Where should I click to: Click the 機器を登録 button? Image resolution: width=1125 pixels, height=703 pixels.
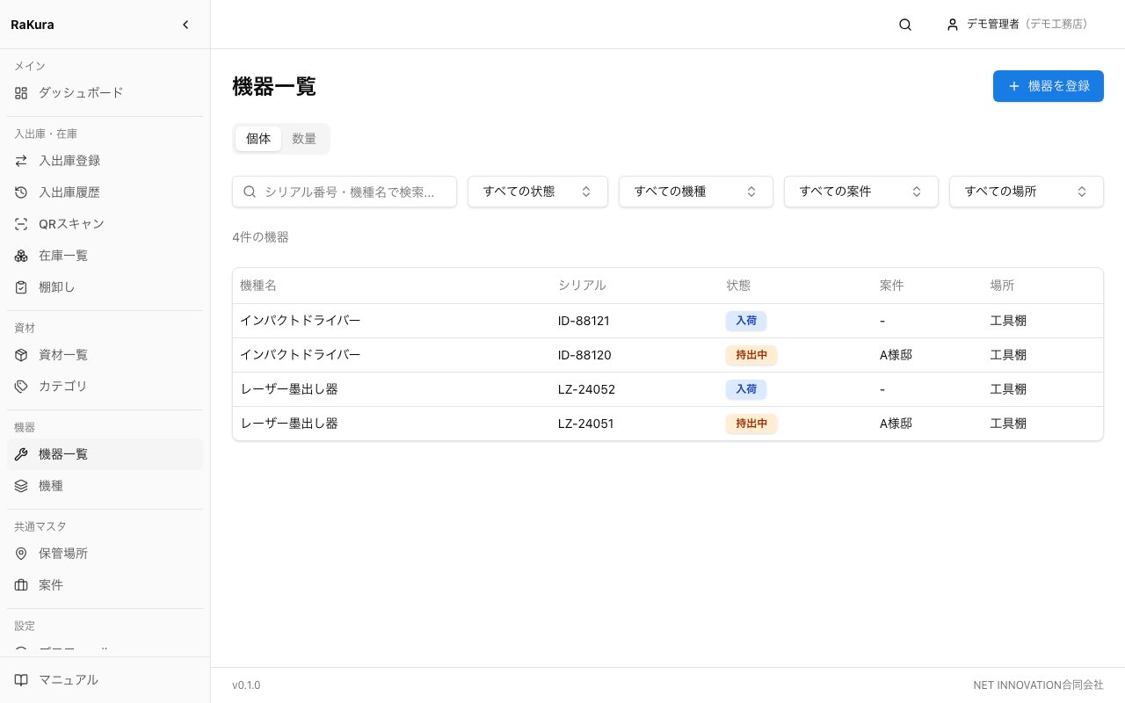point(1049,86)
